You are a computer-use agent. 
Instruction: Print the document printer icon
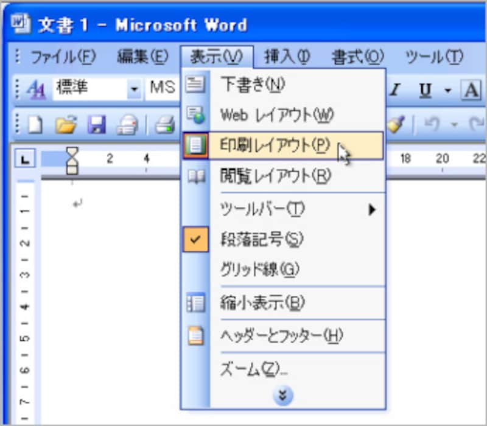[x=164, y=125]
